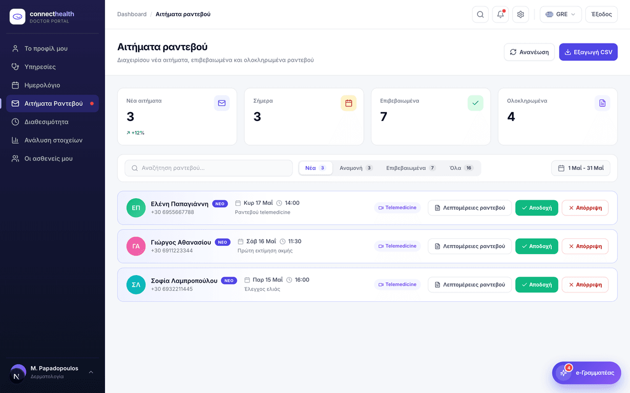Click the calendar icon in Σήμερα card
The width and height of the screenshot is (630, 393).
pyautogui.click(x=349, y=103)
